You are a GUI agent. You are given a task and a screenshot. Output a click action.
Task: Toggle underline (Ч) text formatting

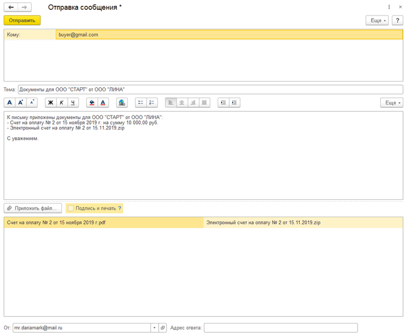[x=73, y=103]
